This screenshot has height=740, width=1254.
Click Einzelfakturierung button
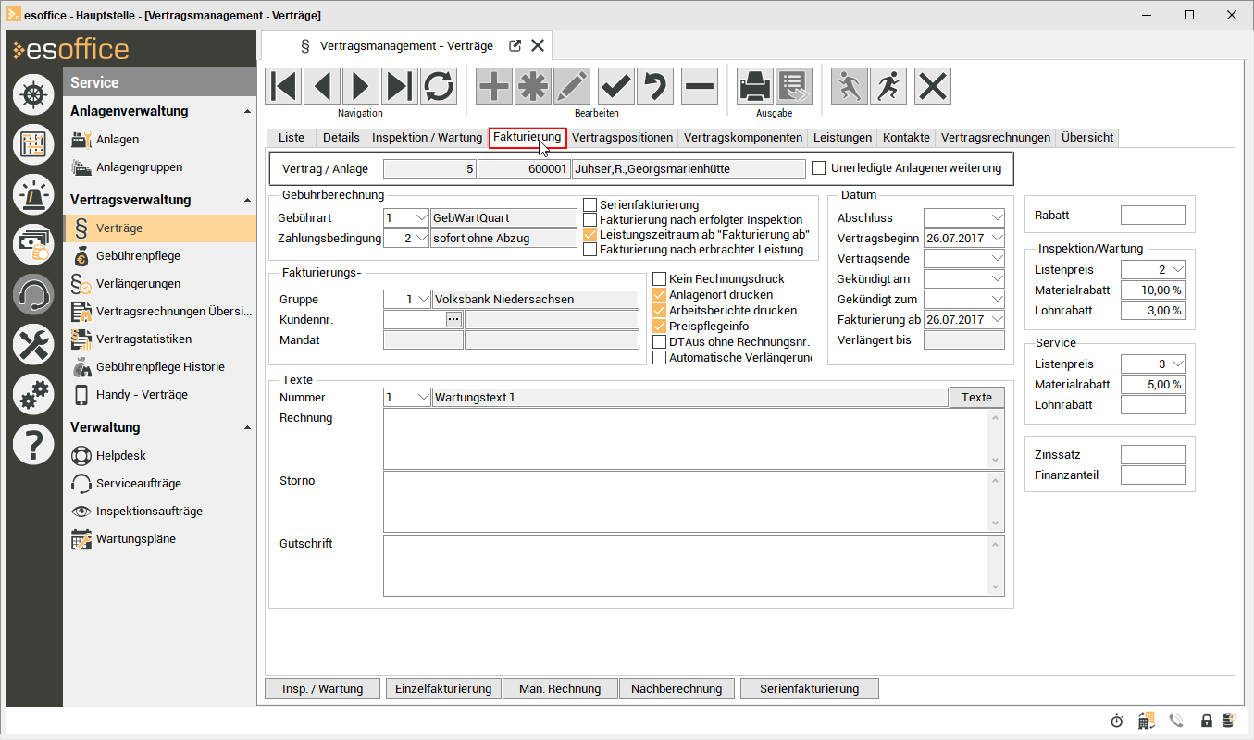tap(443, 688)
